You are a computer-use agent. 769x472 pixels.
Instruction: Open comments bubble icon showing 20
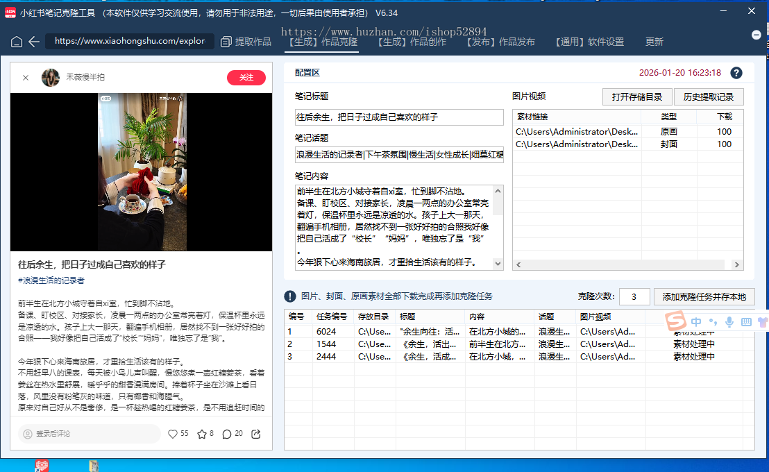click(226, 434)
